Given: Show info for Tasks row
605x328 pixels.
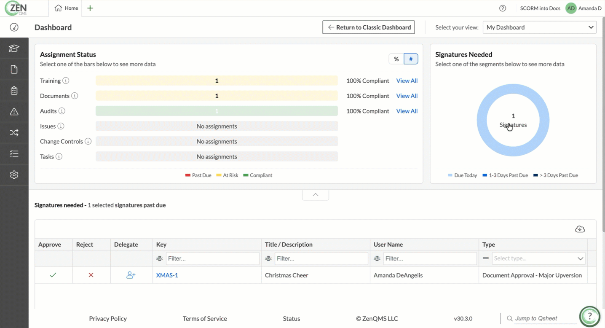Looking at the screenshot, I should [59, 156].
